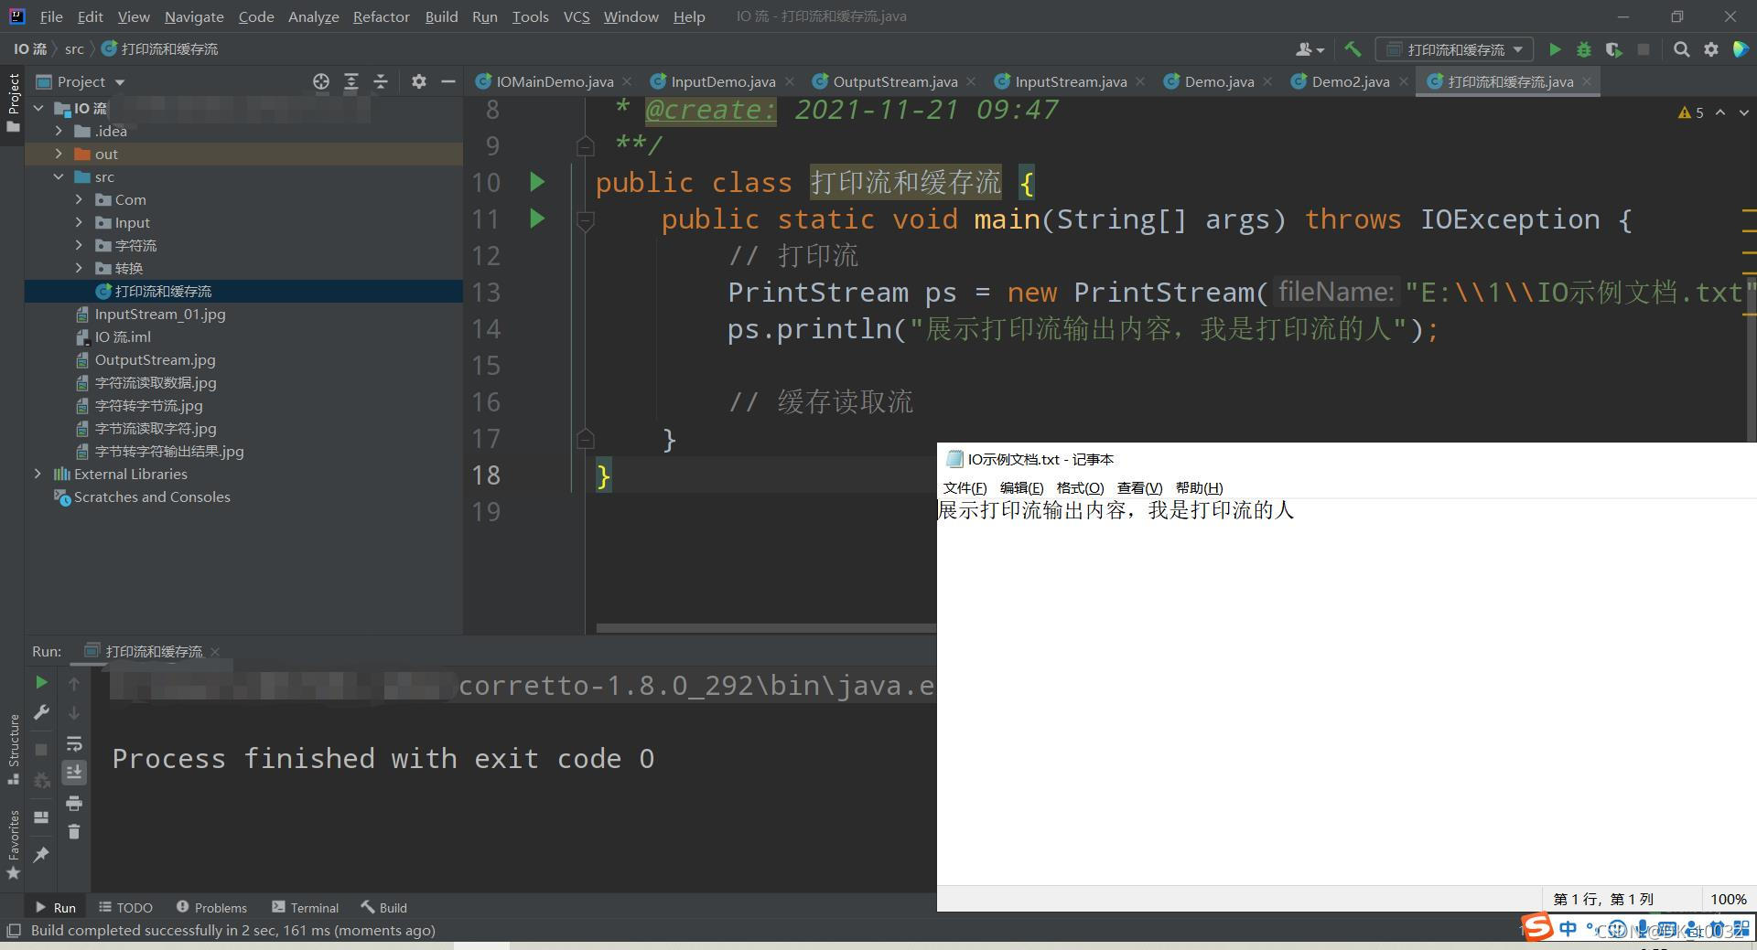Collapse the src folder

tap(59, 176)
